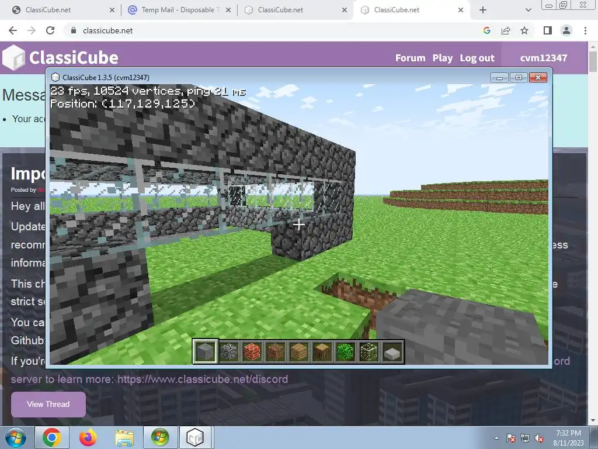Open Windows Start menu
The image size is (598, 449).
tap(15, 437)
